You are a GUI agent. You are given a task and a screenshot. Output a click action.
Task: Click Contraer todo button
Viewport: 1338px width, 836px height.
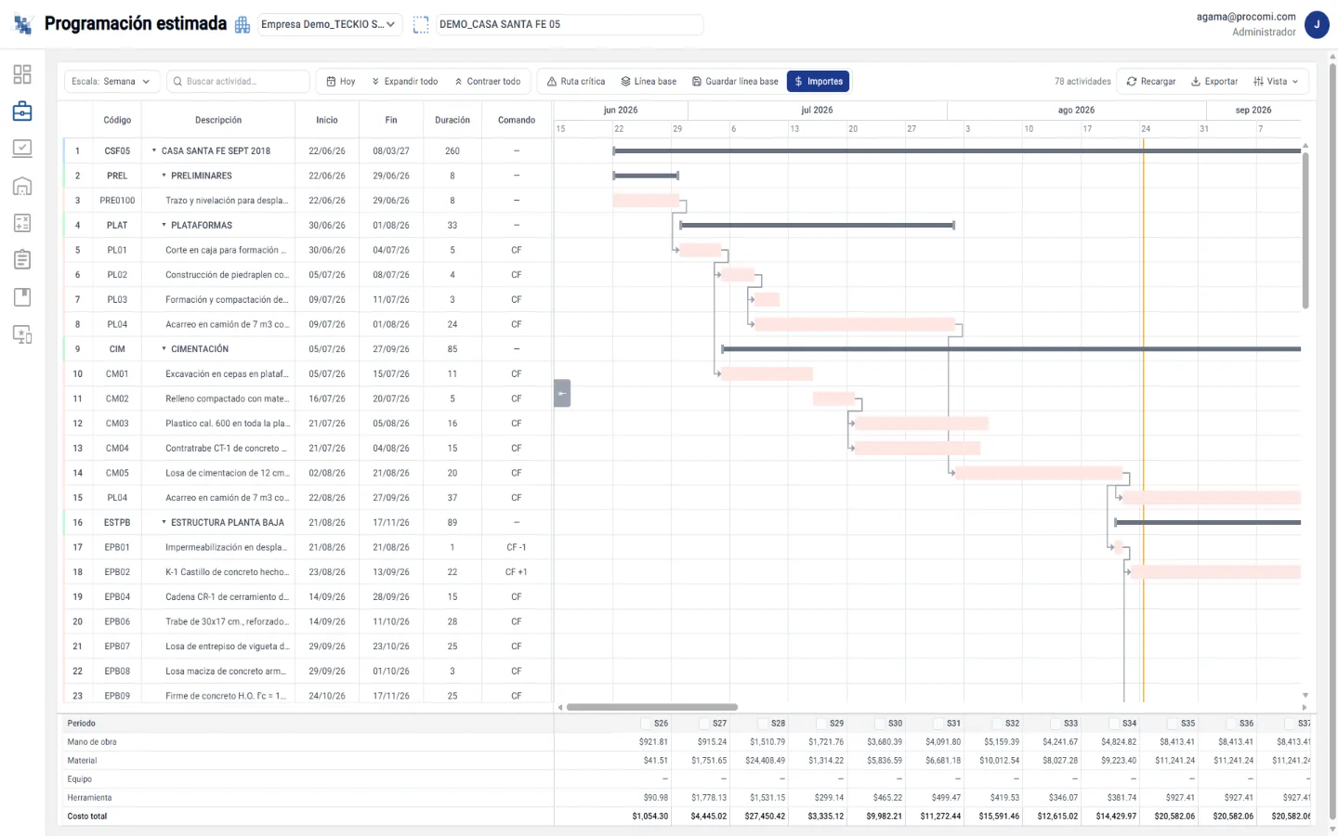point(488,82)
